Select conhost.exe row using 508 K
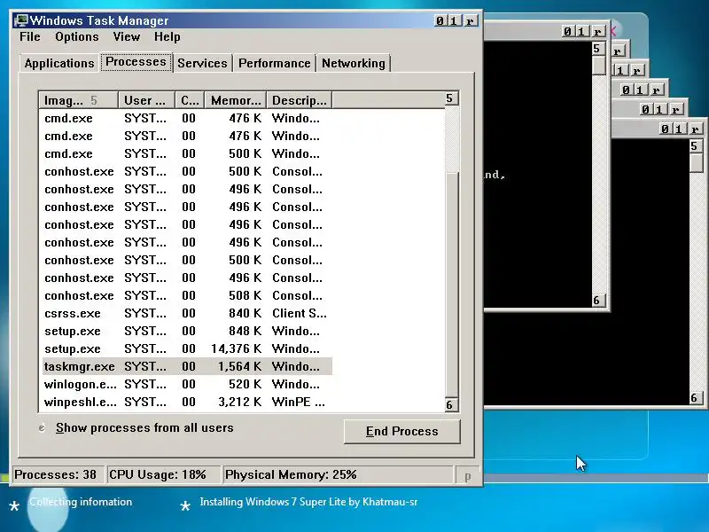Viewport: 709px width, 532px height. [x=187, y=295]
